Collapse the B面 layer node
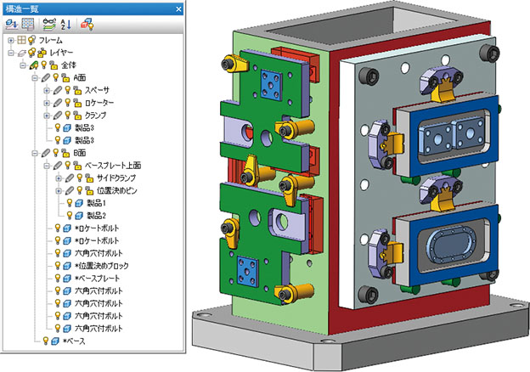530x372 pixels. 34,153
